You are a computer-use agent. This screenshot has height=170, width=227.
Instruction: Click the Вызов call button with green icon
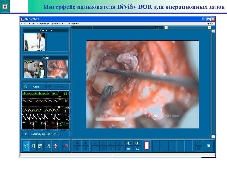click(34, 87)
